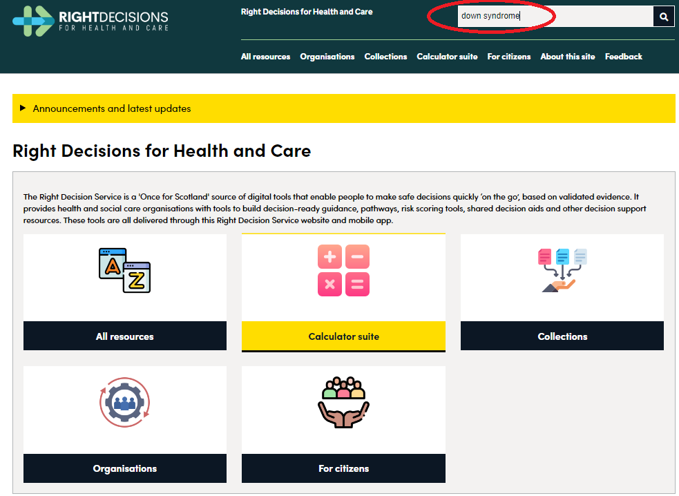
Task: Select Collections in the top navigation
Action: [385, 57]
